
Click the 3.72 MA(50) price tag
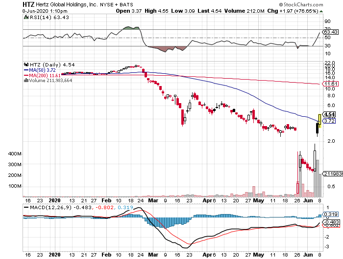[x=329, y=121]
